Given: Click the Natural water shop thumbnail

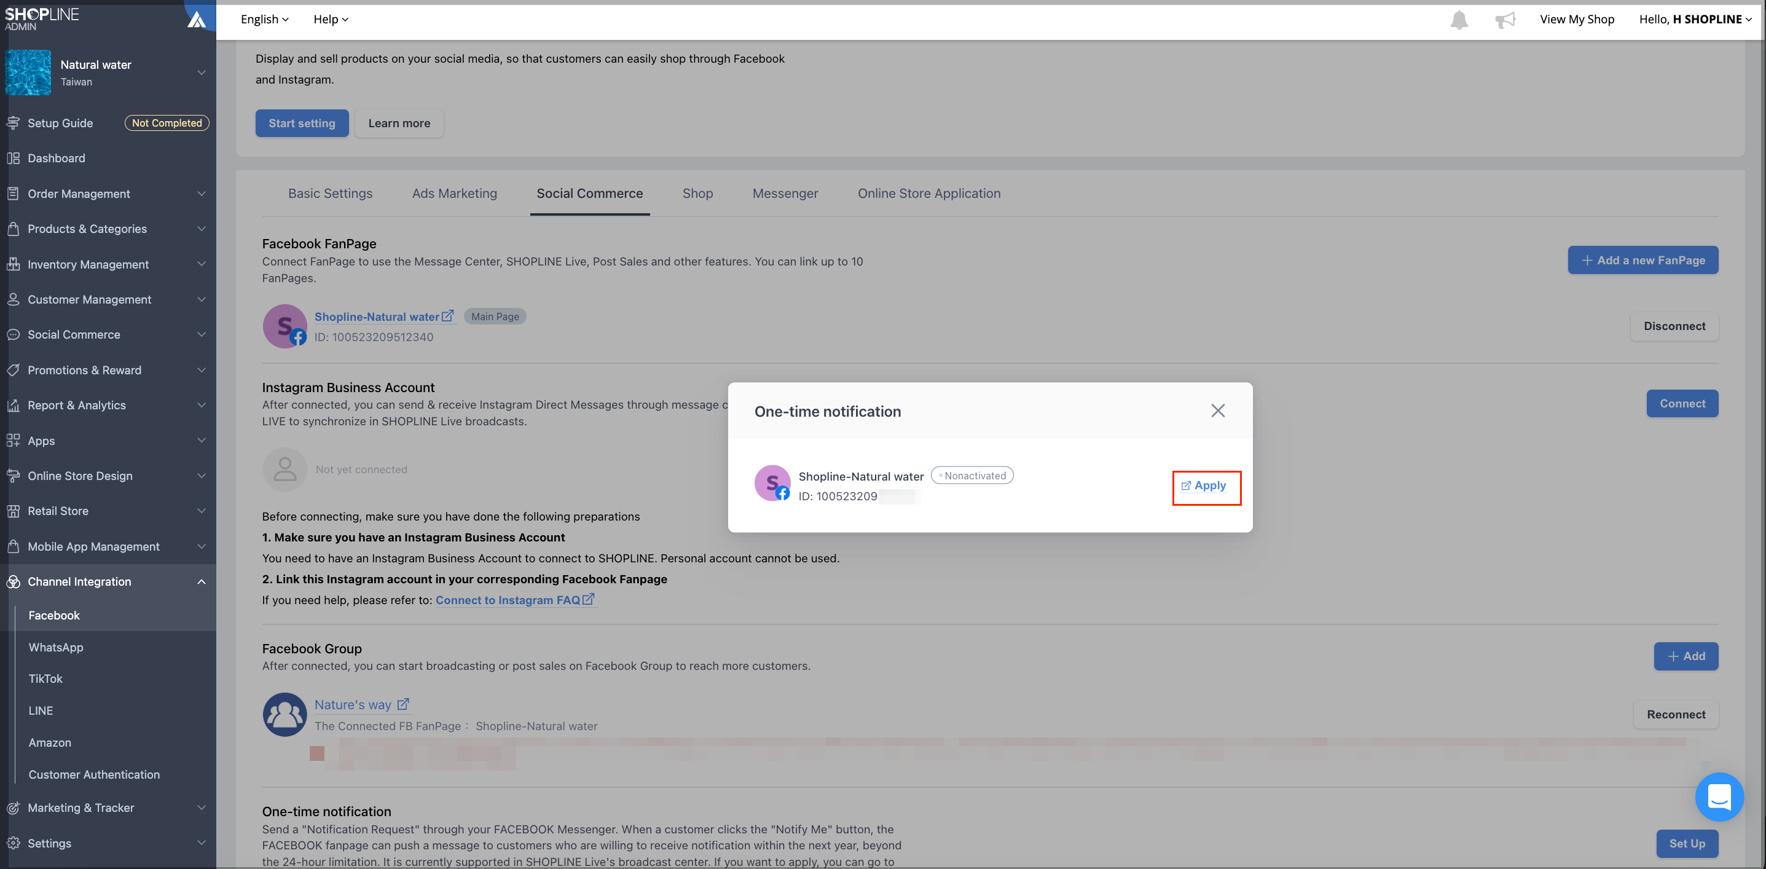Looking at the screenshot, I should tap(28, 73).
